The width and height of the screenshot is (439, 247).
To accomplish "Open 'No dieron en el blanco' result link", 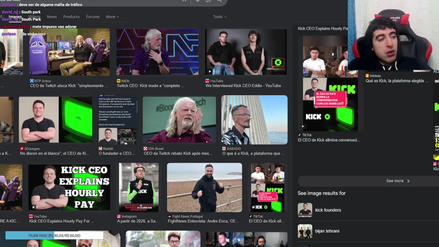I will [55, 153].
